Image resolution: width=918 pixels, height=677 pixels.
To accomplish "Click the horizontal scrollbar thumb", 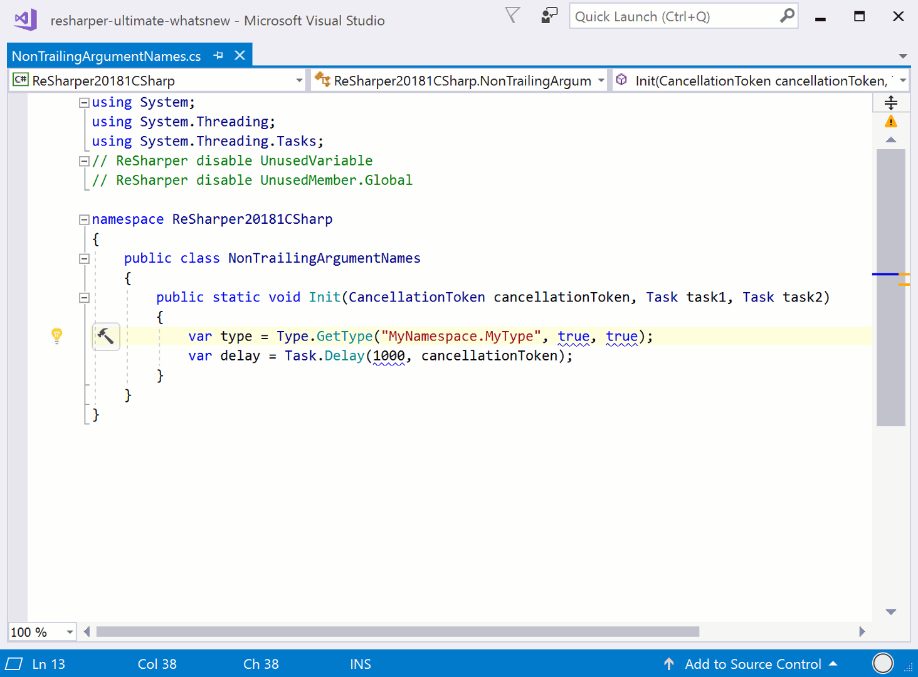I will [x=398, y=632].
